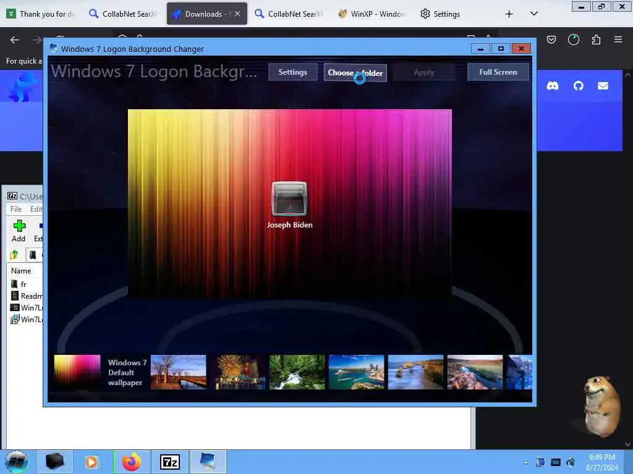
Task: Switch to the Settings browser tab
Action: click(x=440, y=14)
